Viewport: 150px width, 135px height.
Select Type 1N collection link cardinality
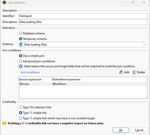21,107
